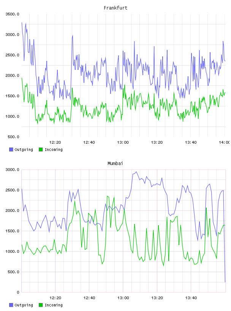Click the 3500.0 y-axis label on Frankfurt chart
Viewport: 231px width, 311px height.
pyautogui.click(x=12, y=14)
